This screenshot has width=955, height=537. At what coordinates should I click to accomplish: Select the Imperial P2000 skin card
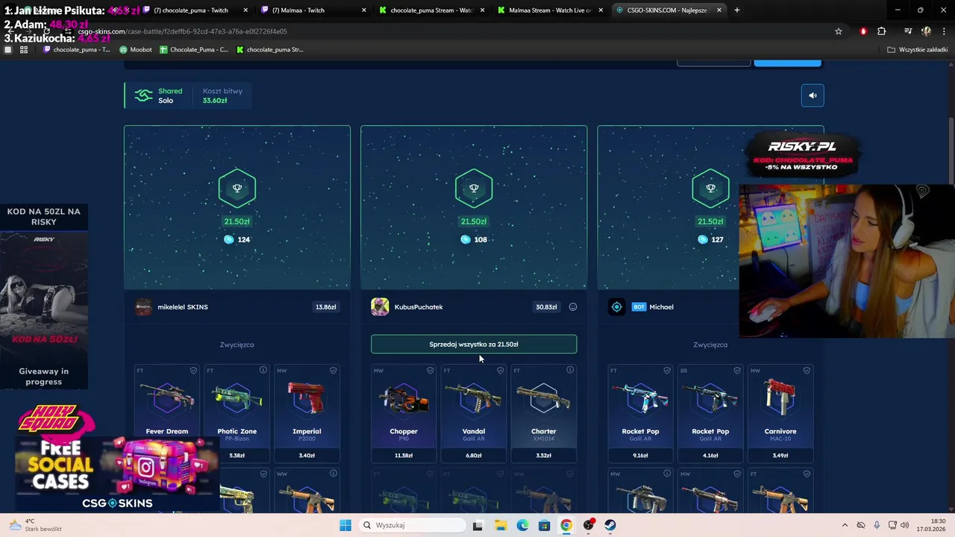[307, 412]
